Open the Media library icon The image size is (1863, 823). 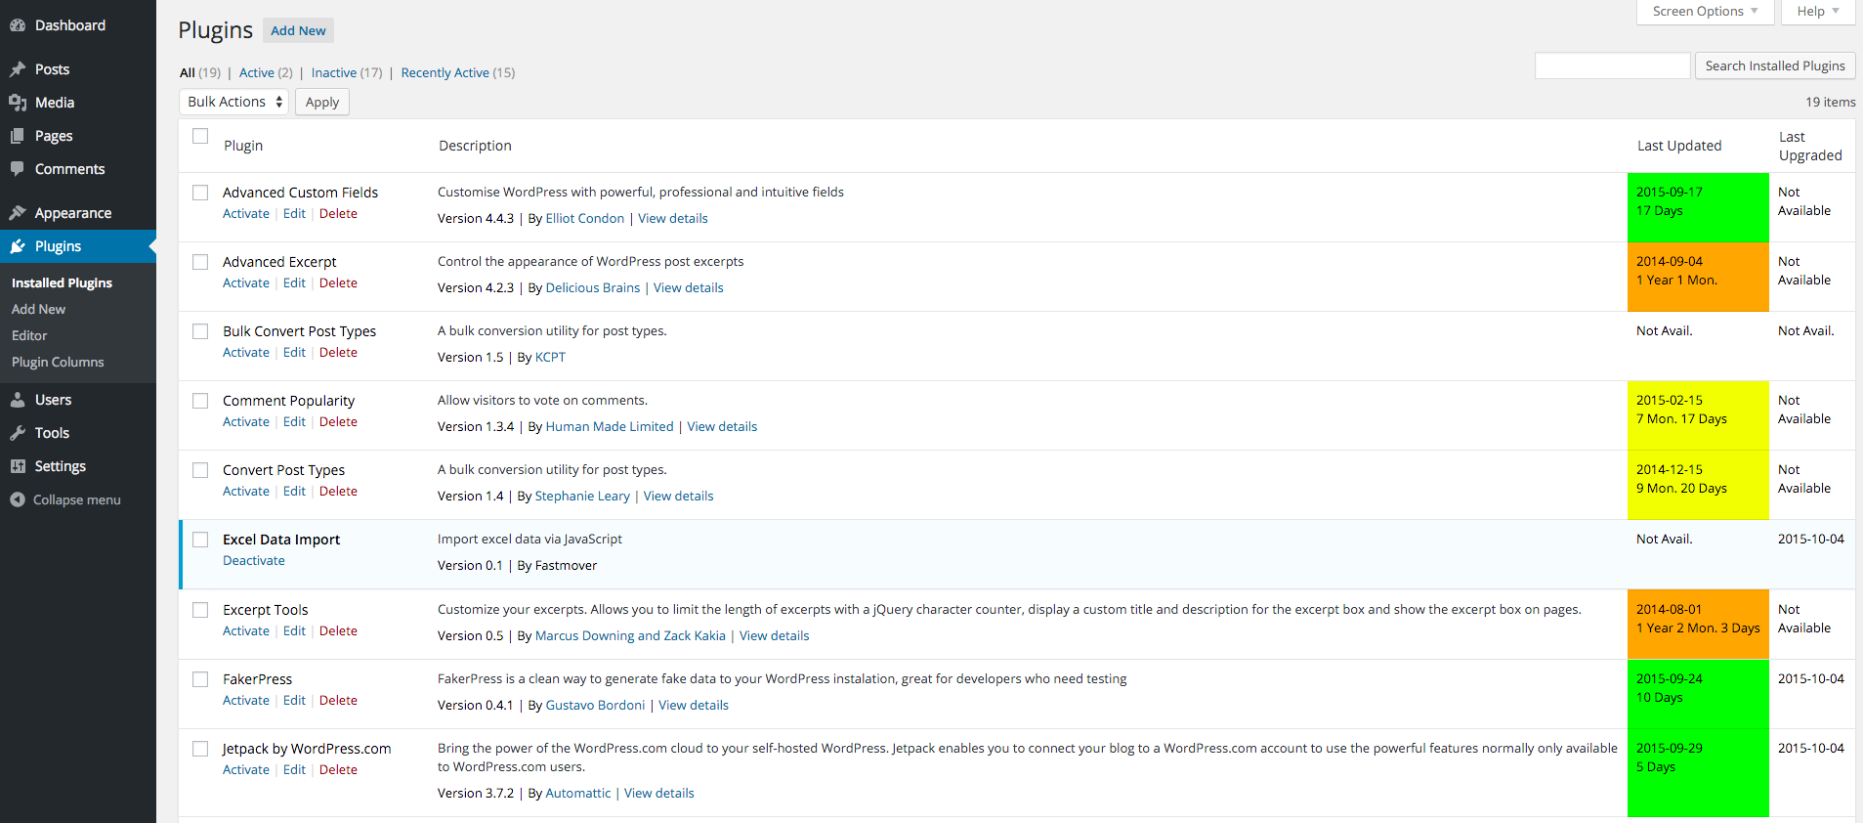[x=18, y=103]
